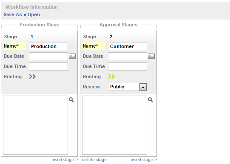Click the yellow routing arrows in Stage 2

111,76
